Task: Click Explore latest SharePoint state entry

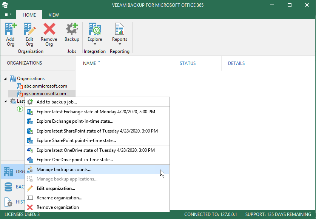Action: (x=97, y=131)
